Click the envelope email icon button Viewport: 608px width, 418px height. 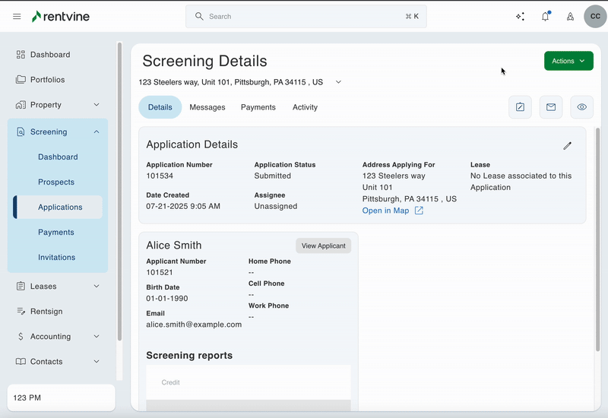click(x=551, y=107)
